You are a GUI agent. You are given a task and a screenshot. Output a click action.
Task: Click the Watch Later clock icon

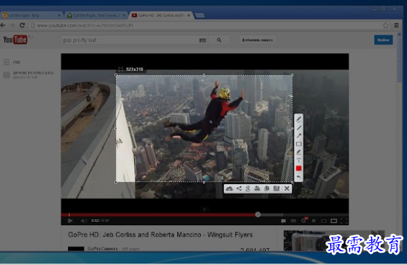[x=313, y=221]
